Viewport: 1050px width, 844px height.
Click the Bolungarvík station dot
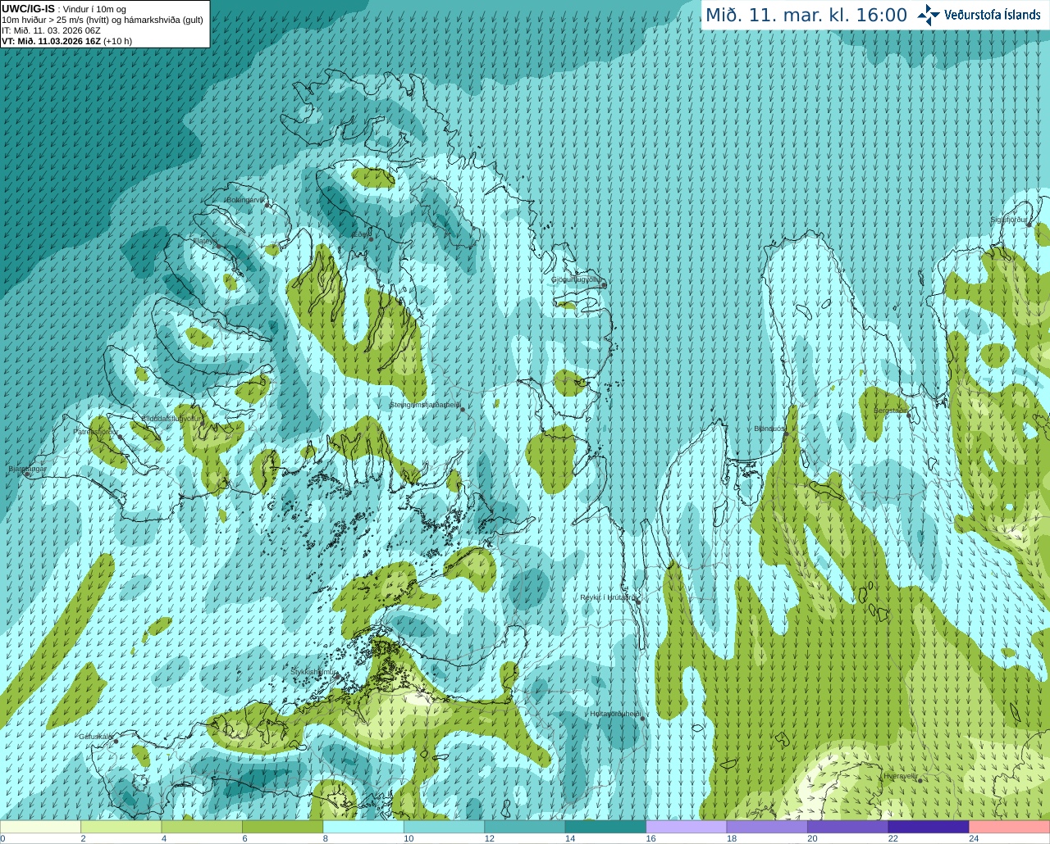pos(268,205)
